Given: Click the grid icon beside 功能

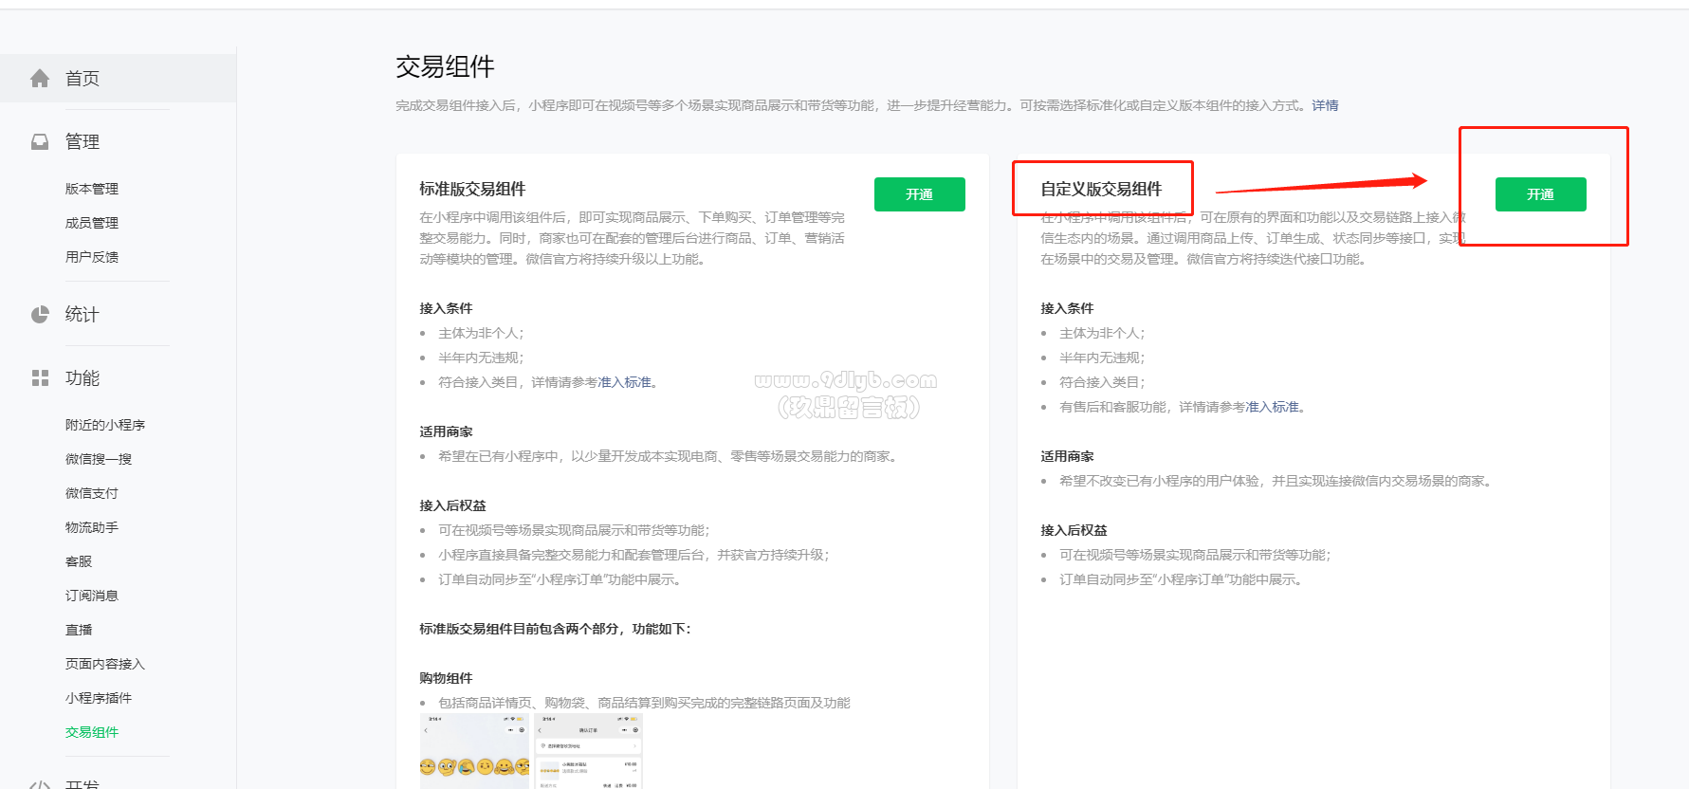Looking at the screenshot, I should (40, 378).
